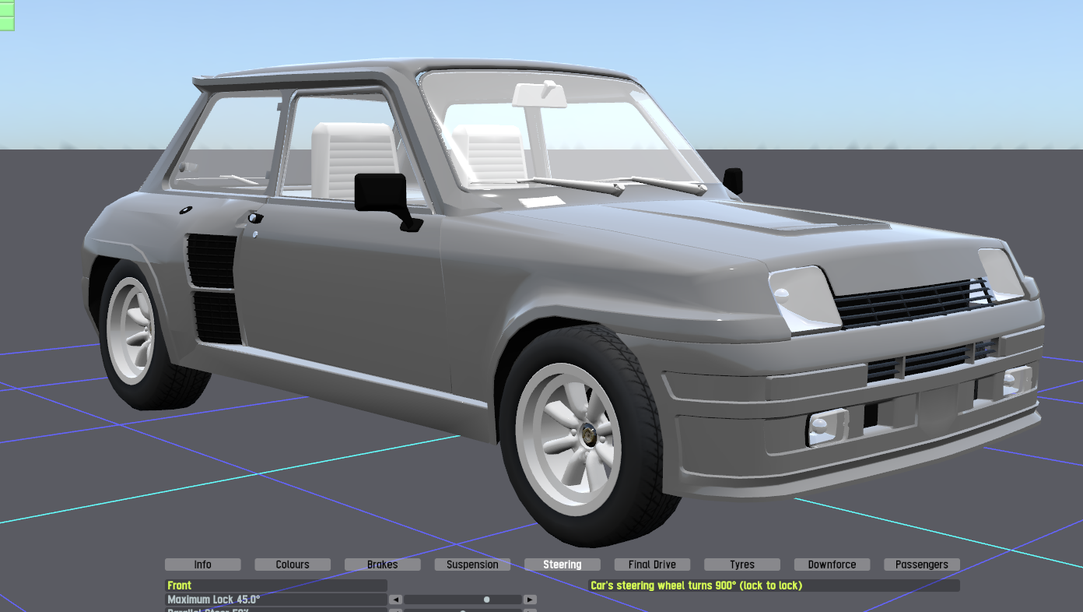The height and width of the screenshot is (612, 1083).
Task: Open the Passengers tab
Action: click(x=922, y=565)
